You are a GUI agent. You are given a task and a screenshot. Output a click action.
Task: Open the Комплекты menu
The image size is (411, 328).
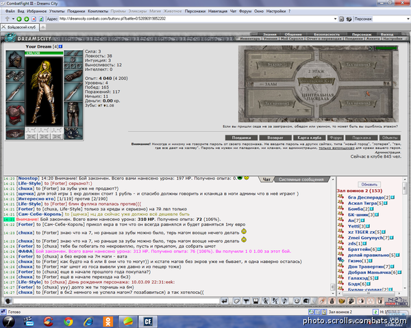tap(98, 11)
